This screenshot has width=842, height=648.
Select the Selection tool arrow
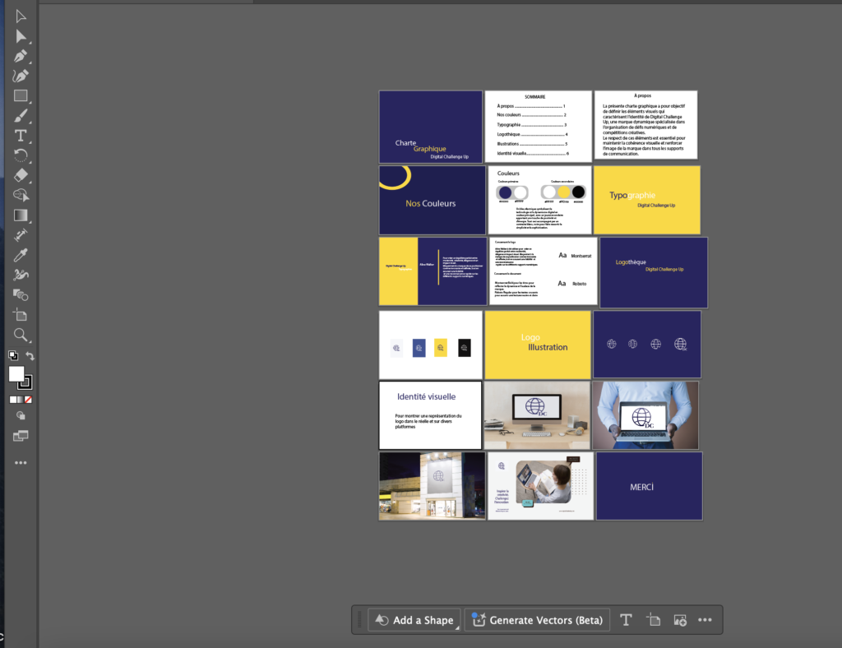[x=21, y=16]
